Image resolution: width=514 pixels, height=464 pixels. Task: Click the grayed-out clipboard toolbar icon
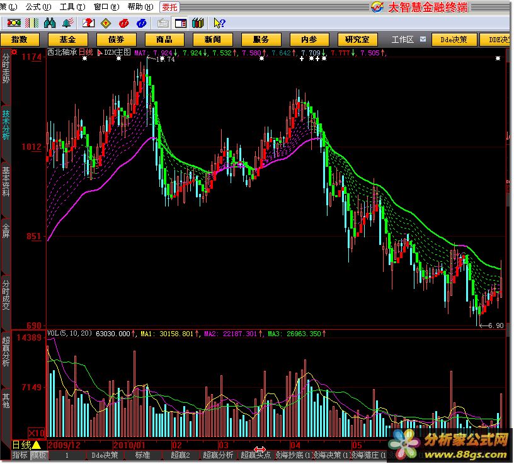163,23
